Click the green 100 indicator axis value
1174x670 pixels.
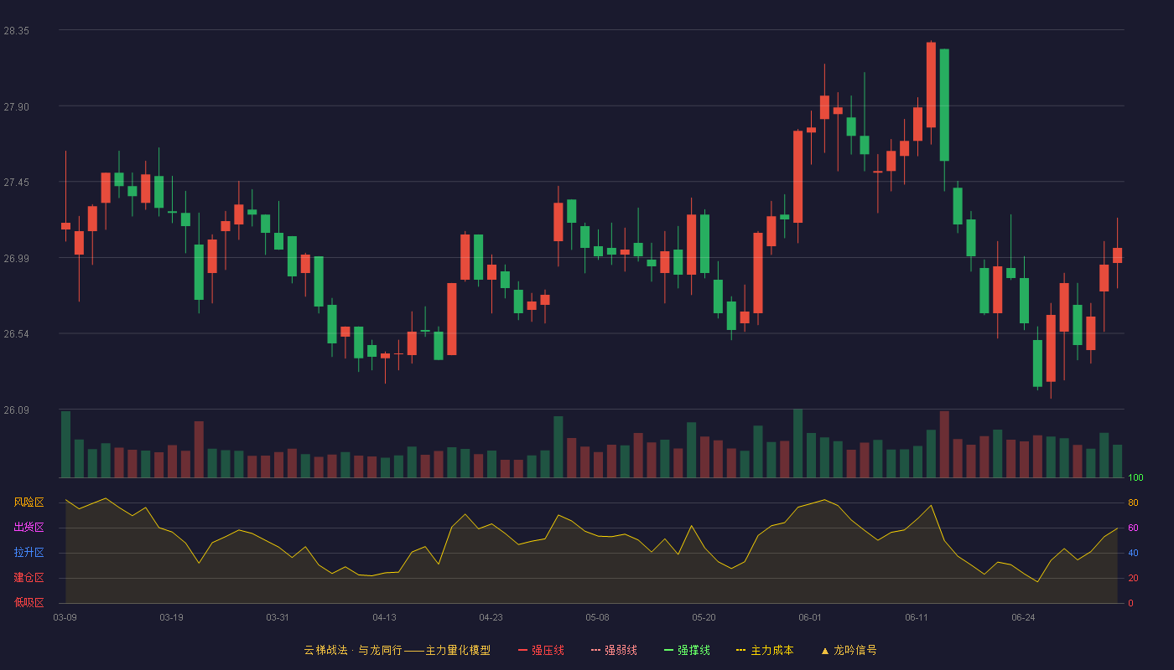pos(1135,477)
